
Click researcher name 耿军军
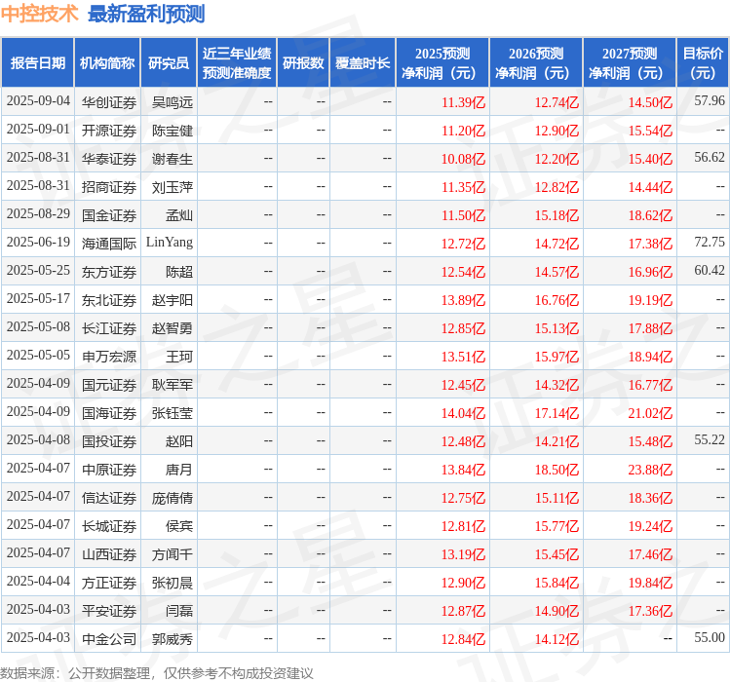(x=173, y=385)
